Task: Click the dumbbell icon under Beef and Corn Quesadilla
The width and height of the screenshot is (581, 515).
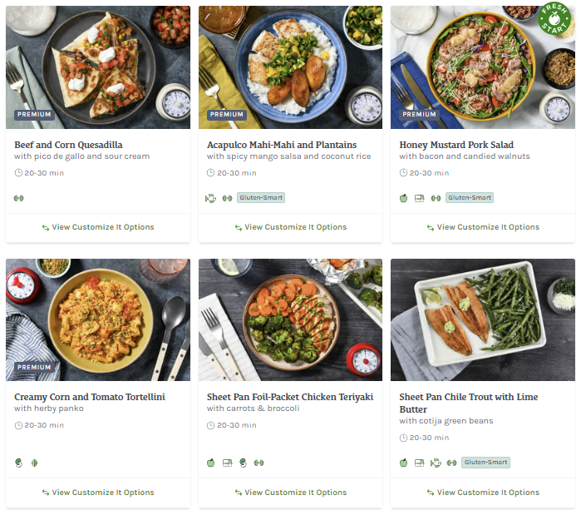Action: (x=19, y=198)
